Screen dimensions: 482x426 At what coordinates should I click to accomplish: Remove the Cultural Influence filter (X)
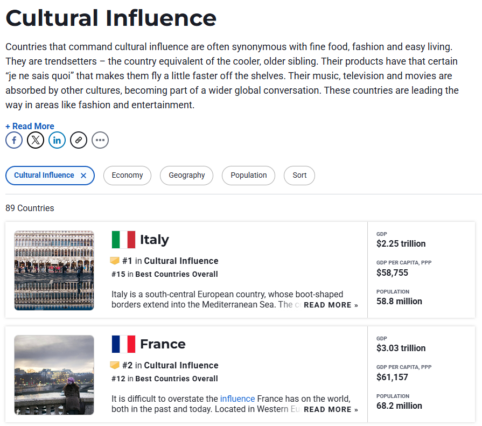[83, 176]
